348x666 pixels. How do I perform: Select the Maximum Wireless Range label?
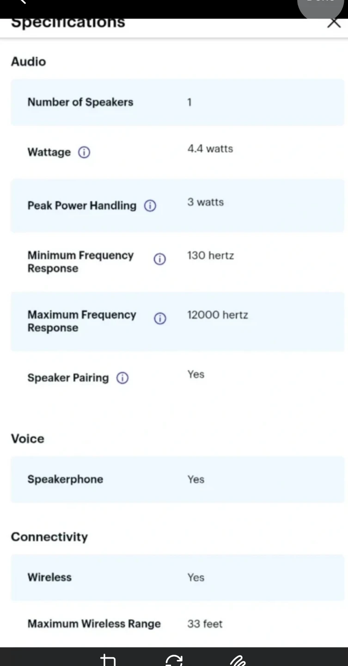coord(94,623)
